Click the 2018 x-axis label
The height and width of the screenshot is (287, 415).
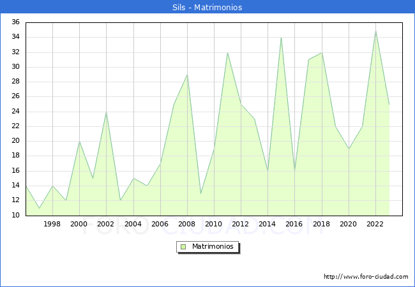click(322, 224)
